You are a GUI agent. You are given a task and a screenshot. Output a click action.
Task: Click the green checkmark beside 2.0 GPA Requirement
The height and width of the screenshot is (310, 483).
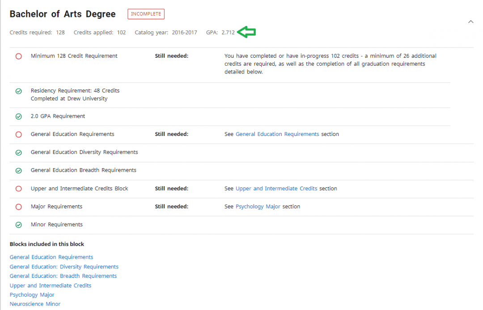coord(18,116)
